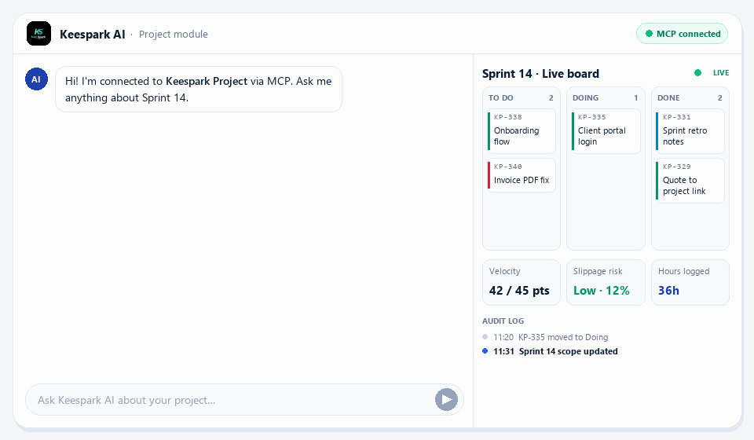Select audit log entry Sprint 14 scope updated
The image size is (754, 440).
pos(550,351)
